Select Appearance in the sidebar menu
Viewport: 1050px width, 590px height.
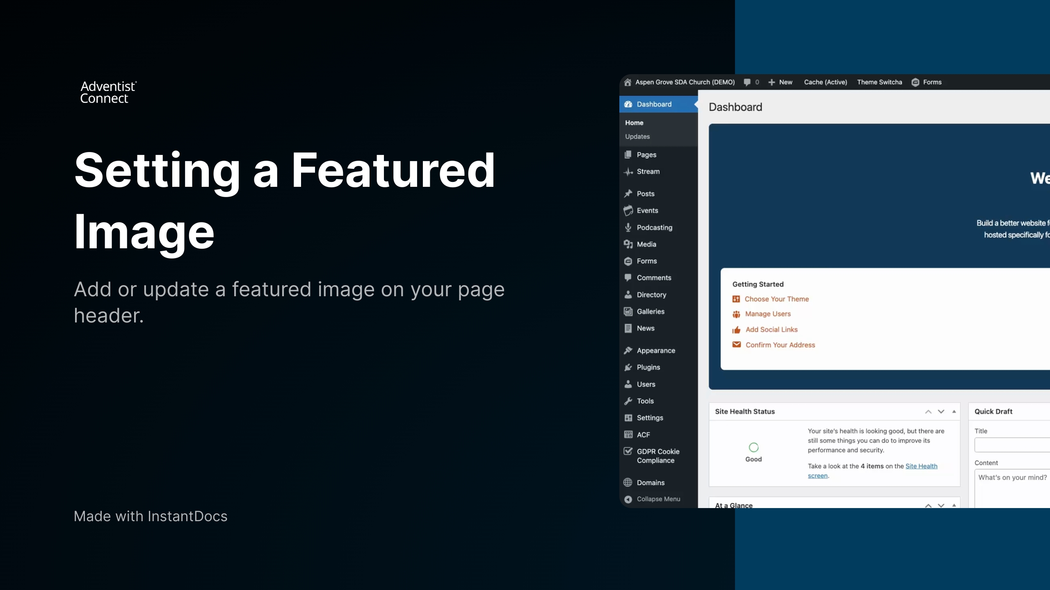656,350
